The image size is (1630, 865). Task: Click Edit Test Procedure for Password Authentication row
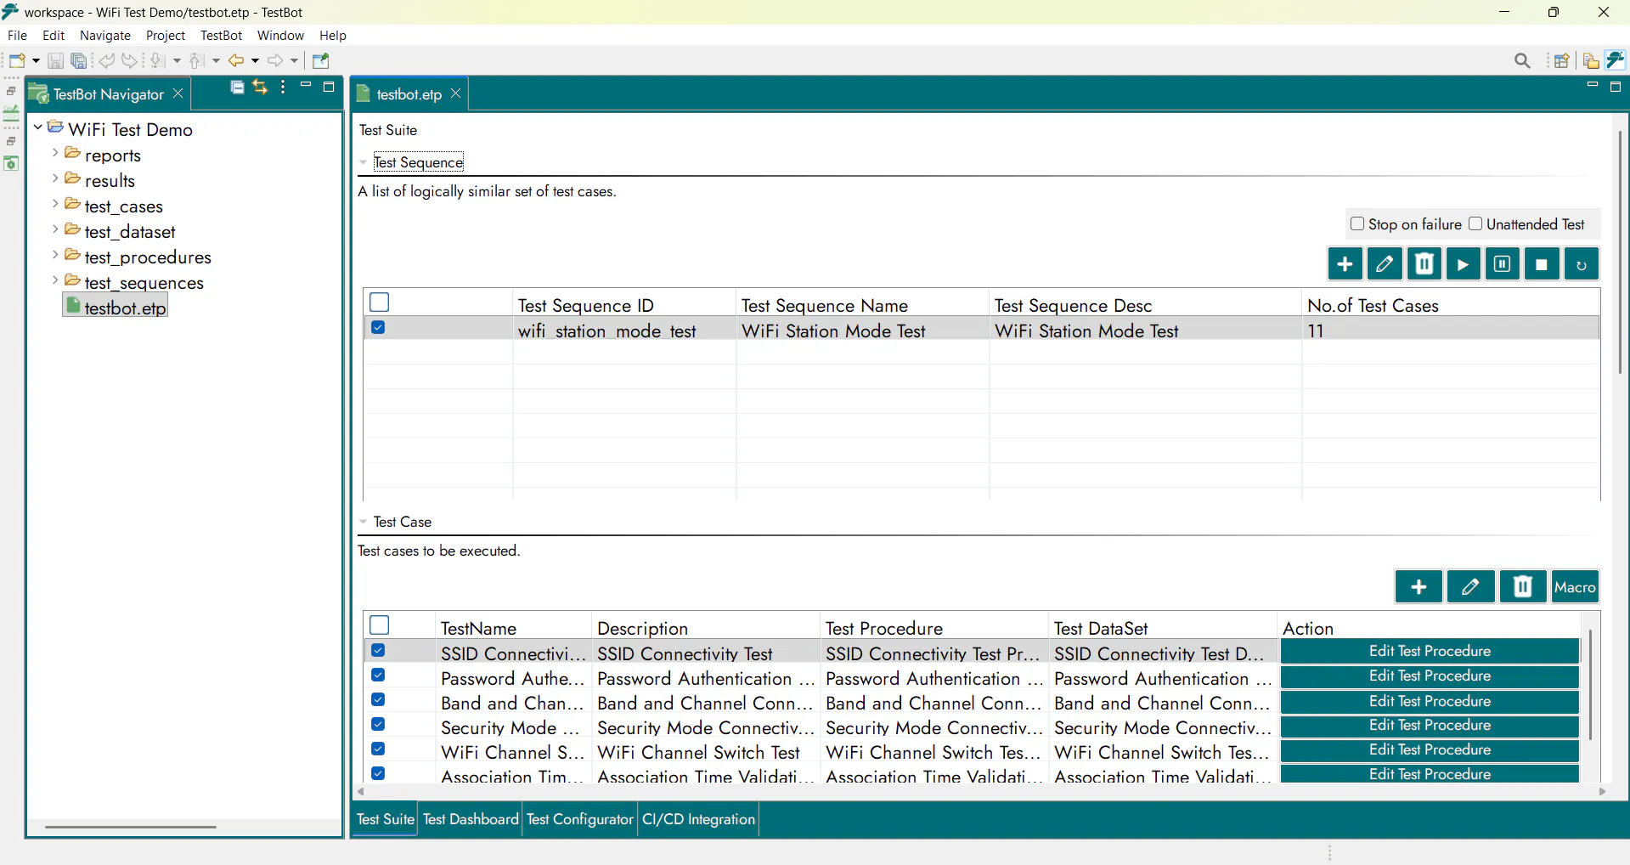(1430, 676)
